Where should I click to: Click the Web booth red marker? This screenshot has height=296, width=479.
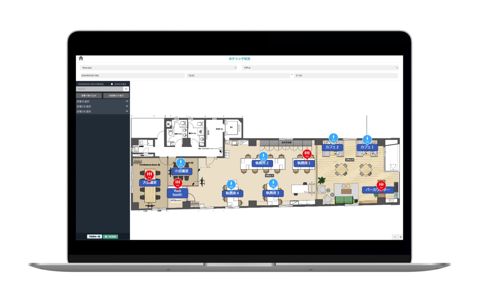(177, 183)
